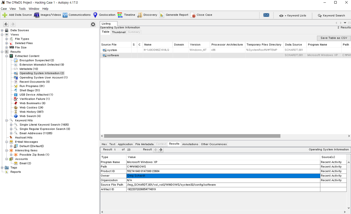
Task: Switch to the Annotations tab
Action: (190, 144)
